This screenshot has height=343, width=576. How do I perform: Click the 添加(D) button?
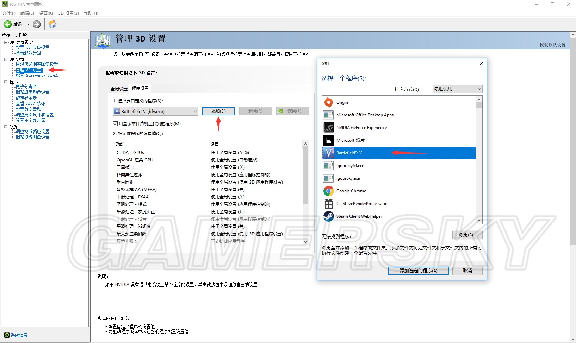tap(218, 111)
